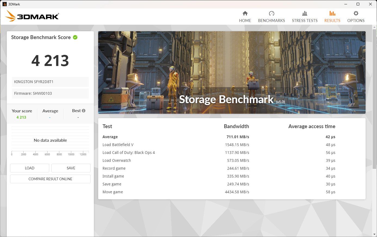Click the Storage Benchmark banner image
Image resolution: width=377 pixels, height=237 pixels.
pos(232,72)
